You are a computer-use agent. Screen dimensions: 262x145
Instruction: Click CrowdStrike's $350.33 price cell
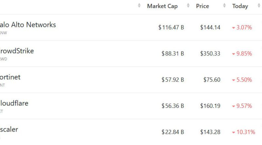pyautogui.click(x=210, y=54)
